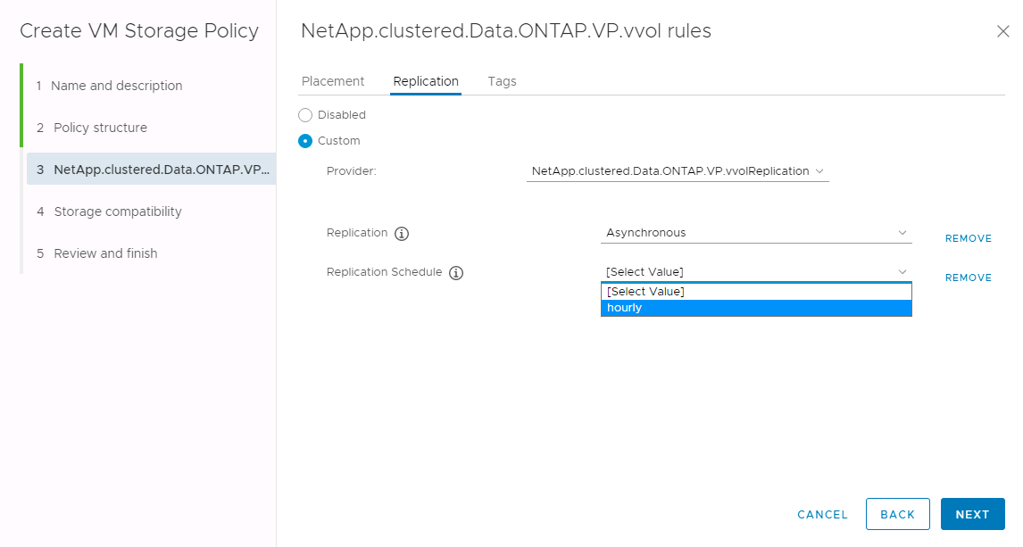Switch to the Placement tab

333,81
